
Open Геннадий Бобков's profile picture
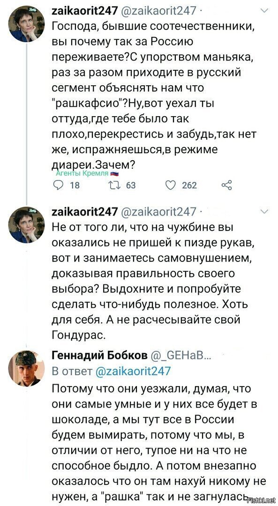coord(26,368)
